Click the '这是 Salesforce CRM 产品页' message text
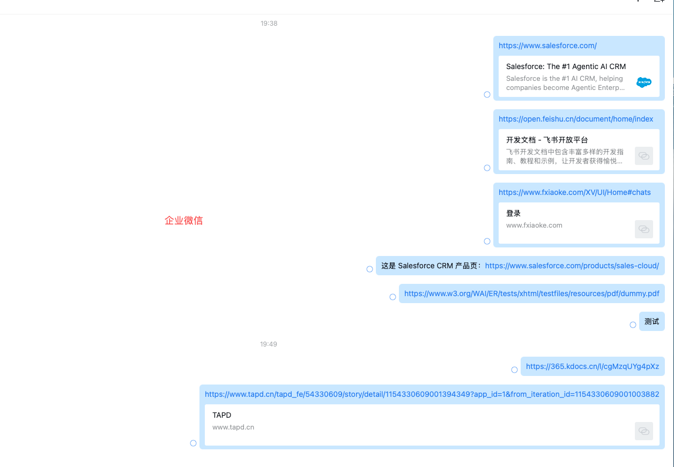Screen dimensions: 674x467 click(432, 266)
